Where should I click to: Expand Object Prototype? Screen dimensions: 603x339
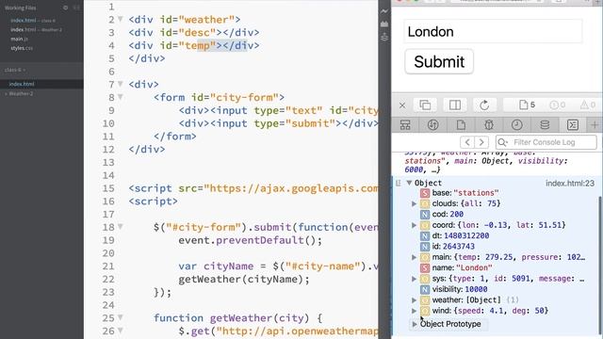415,324
